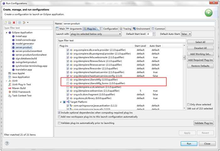The width and height of the screenshot is (220, 151).
Task: Switch to the Arguments tab
Action: tap(74, 29)
